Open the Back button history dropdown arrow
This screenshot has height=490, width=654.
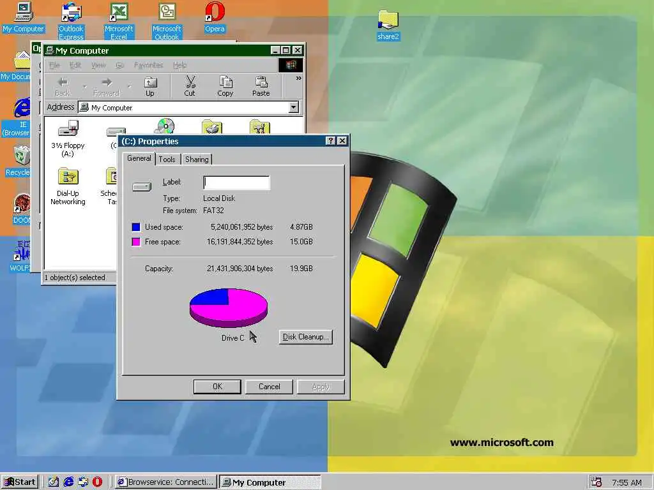click(x=84, y=87)
